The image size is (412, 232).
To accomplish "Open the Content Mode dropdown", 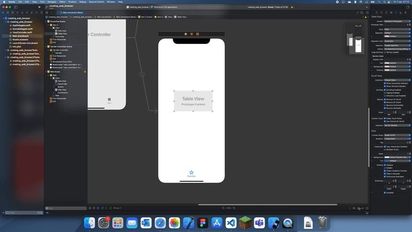I will pyautogui.click(x=397, y=135).
